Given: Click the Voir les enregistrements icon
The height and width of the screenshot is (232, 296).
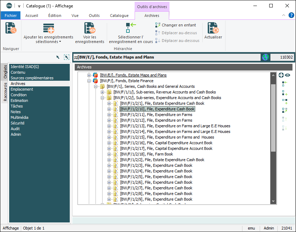Looking at the screenshot, I should [x=90, y=28].
